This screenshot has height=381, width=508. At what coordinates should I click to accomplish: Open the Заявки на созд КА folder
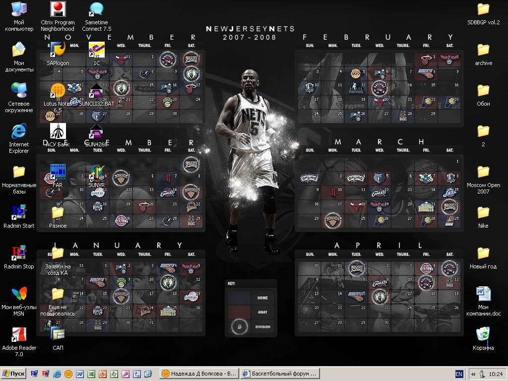(58, 261)
